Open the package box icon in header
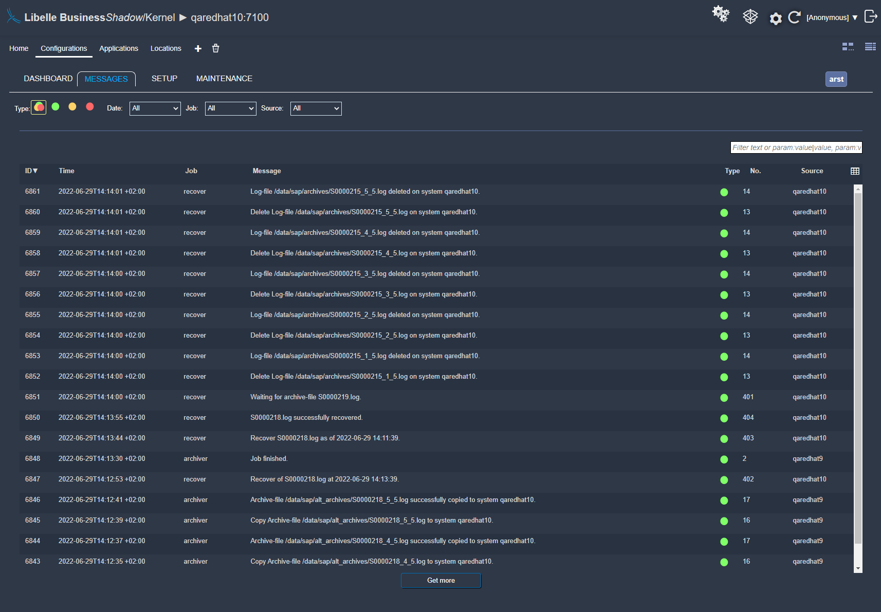This screenshot has width=881, height=612. pyautogui.click(x=750, y=17)
